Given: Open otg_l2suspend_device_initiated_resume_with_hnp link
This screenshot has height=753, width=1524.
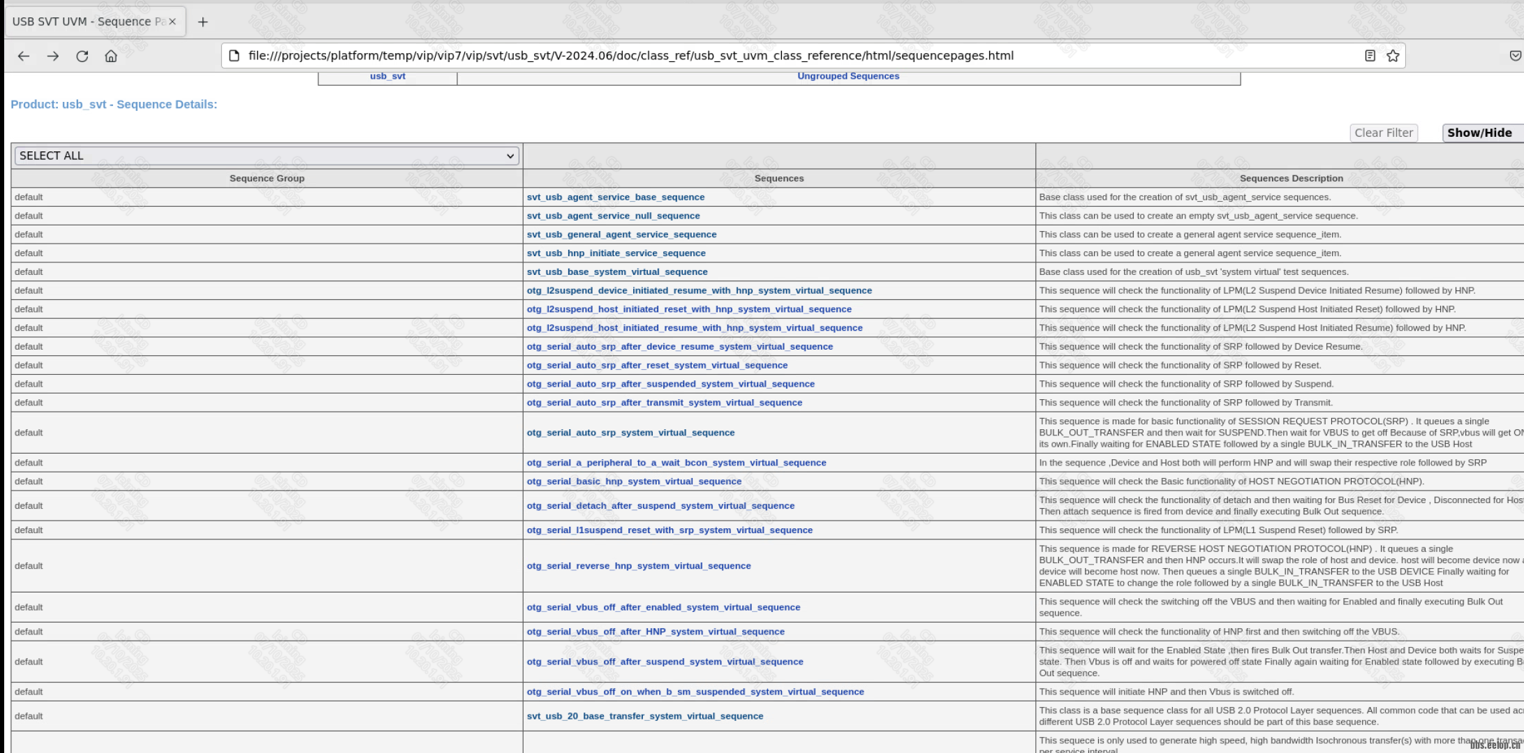Looking at the screenshot, I should [x=699, y=290].
